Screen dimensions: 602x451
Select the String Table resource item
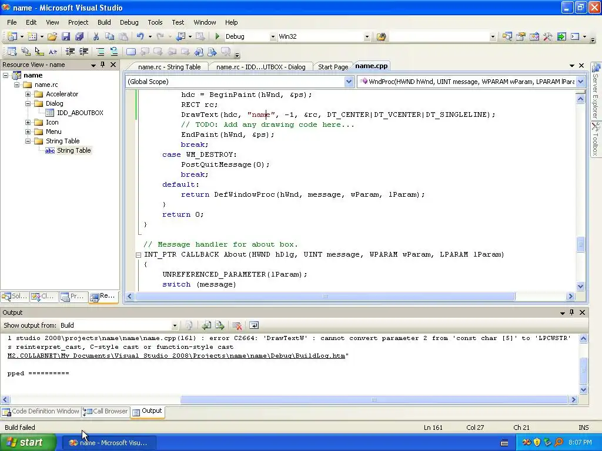point(73,150)
